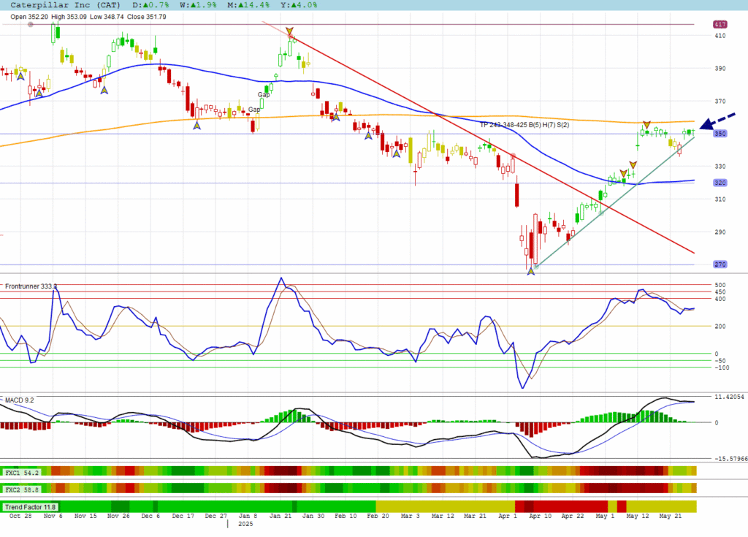Click the Open 352.20 readout

click(29, 17)
